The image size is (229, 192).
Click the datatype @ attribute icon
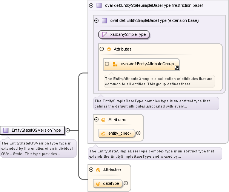[x=98, y=184]
